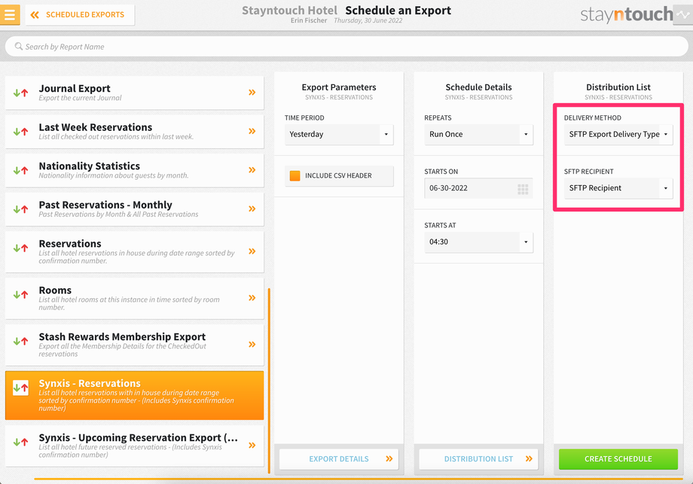Select the Stash Rewards Membership Export title
Image resolution: width=693 pixels, height=484 pixels.
[x=123, y=337]
